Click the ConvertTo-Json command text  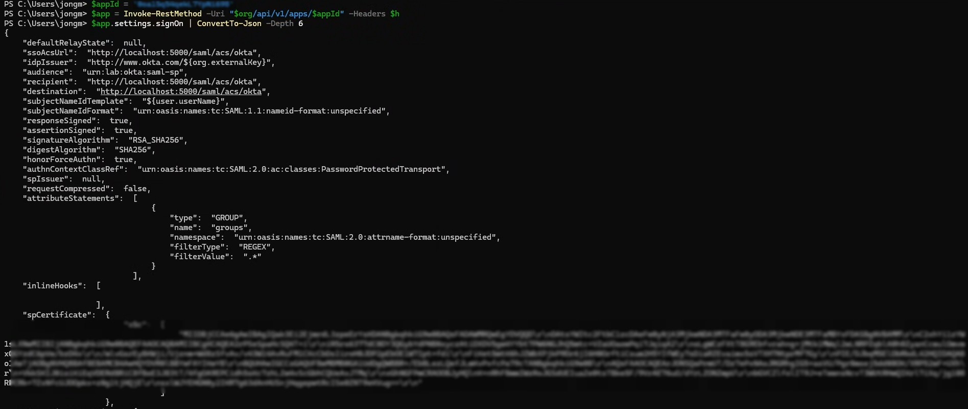(229, 24)
